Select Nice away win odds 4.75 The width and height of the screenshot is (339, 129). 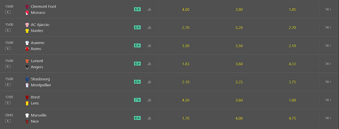[x=292, y=119]
